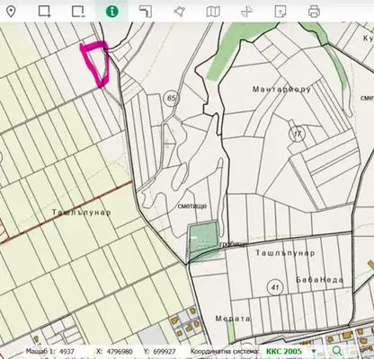
Task: Print the map with printer icon
Action: click(x=314, y=12)
